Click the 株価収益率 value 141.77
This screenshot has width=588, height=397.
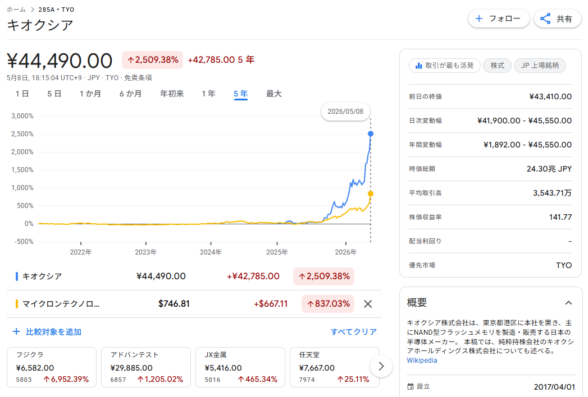pyautogui.click(x=560, y=217)
